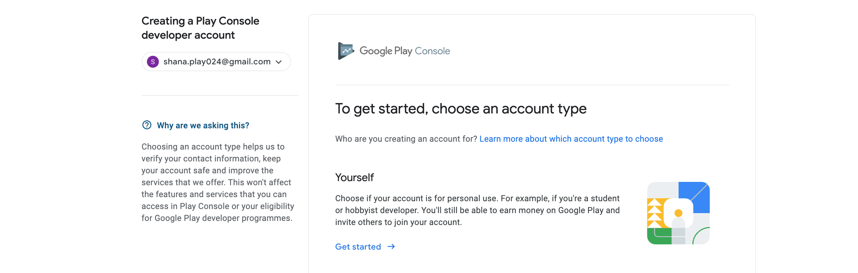Select the shana.play024@gmail.com email text
This screenshot has width=858, height=273.
(x=217, y=62)
